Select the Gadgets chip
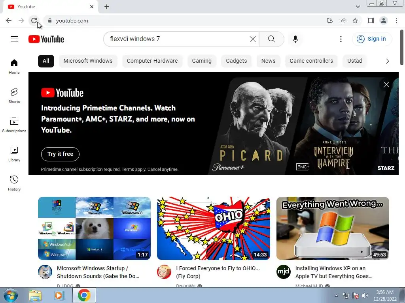The image size is (405, 303). click(x=237, y=61)
